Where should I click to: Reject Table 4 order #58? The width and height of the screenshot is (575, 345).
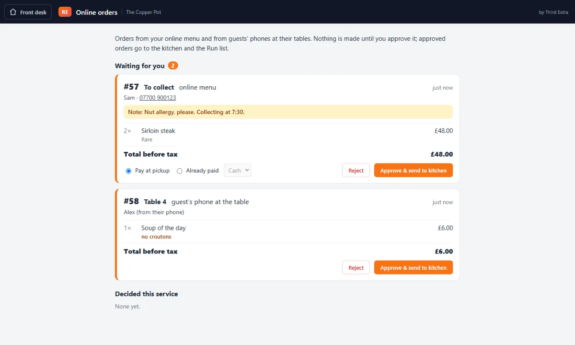point(356,268)
